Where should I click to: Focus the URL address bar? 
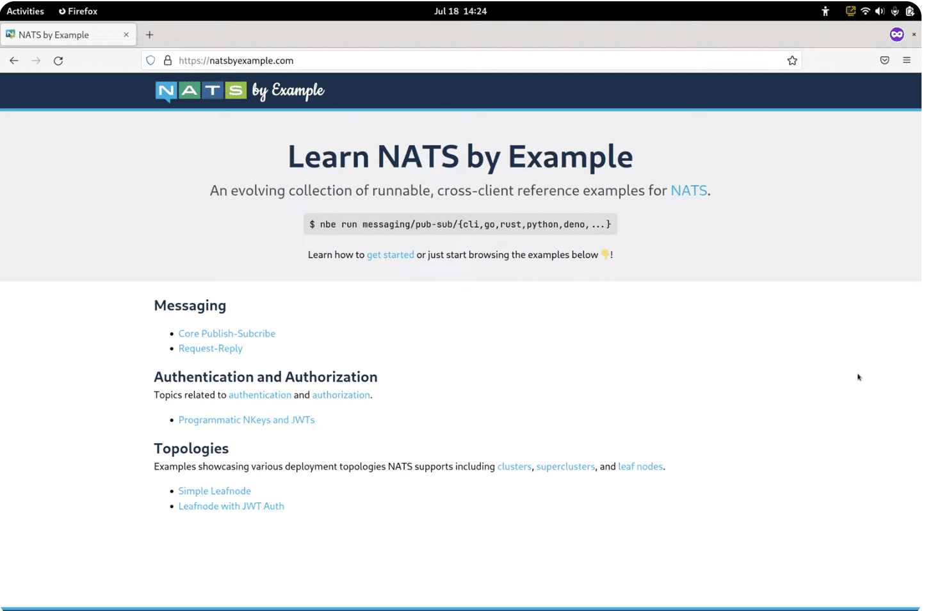pos(471,60)
